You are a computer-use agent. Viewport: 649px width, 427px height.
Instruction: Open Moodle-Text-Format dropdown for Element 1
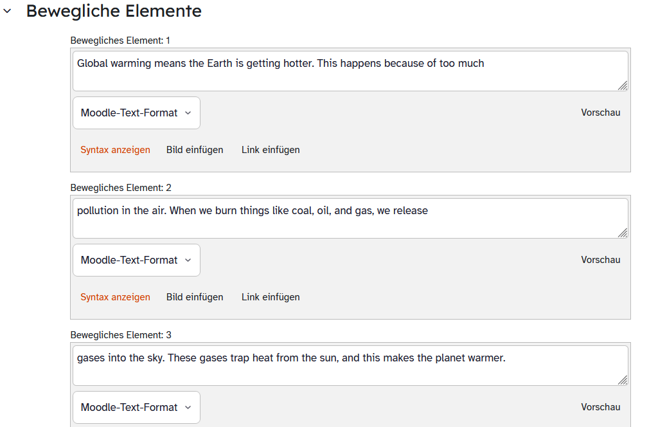click(136, 113)
